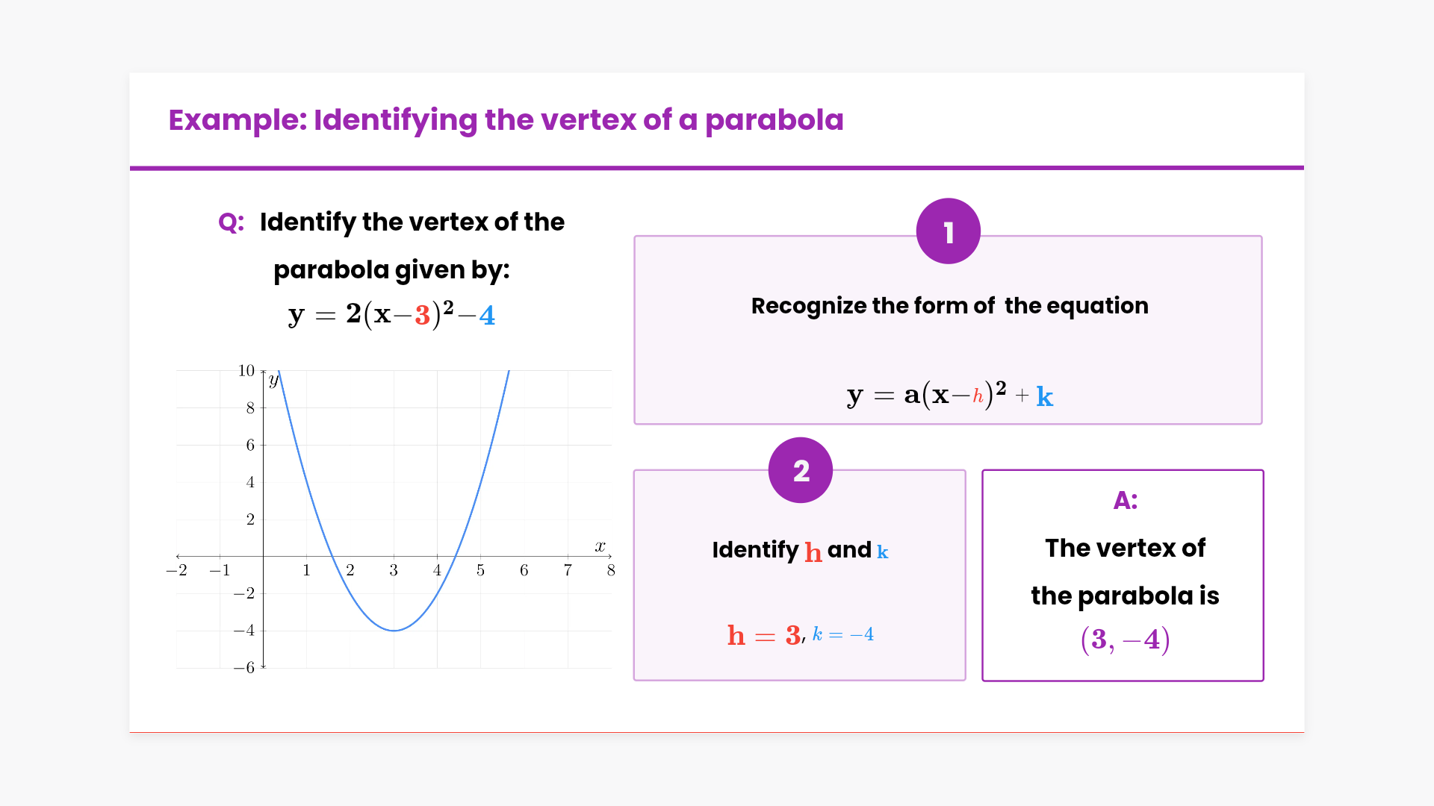
Task: Click the text "Recognize the form of the equation"
Action: [x=949, y=306]
